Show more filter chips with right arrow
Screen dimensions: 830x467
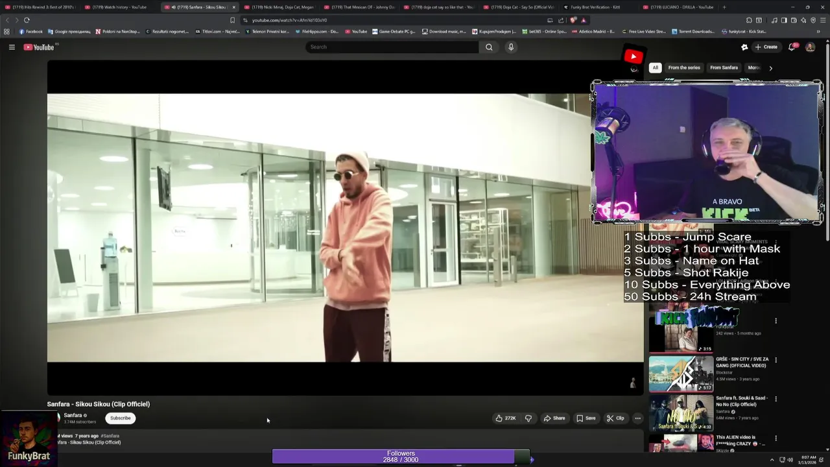pyautogui.click(x=770, y=67)
